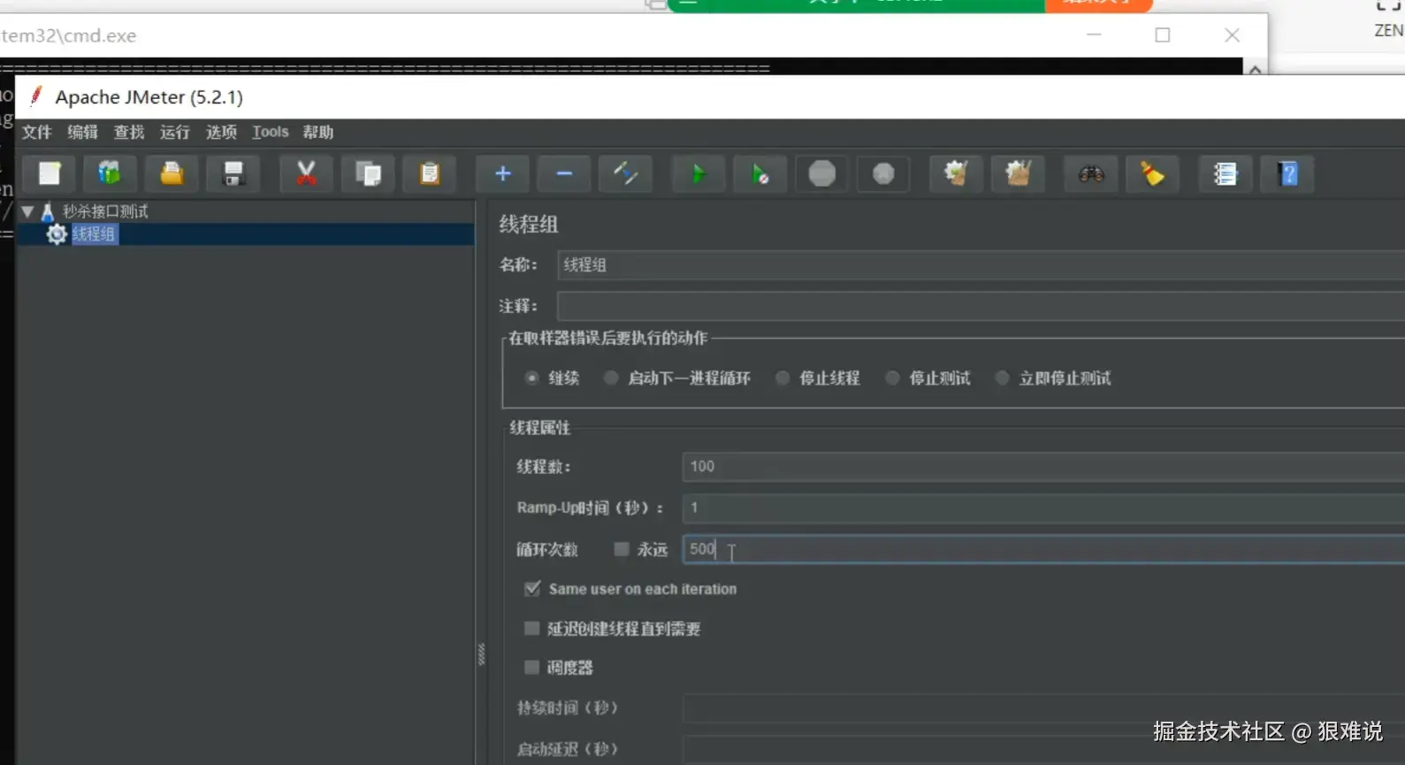
Task: Click the Paste clipboard icon
Action: pos(430,173)
